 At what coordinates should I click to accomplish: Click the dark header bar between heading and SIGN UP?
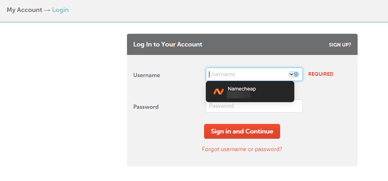(x=264, y=44)
